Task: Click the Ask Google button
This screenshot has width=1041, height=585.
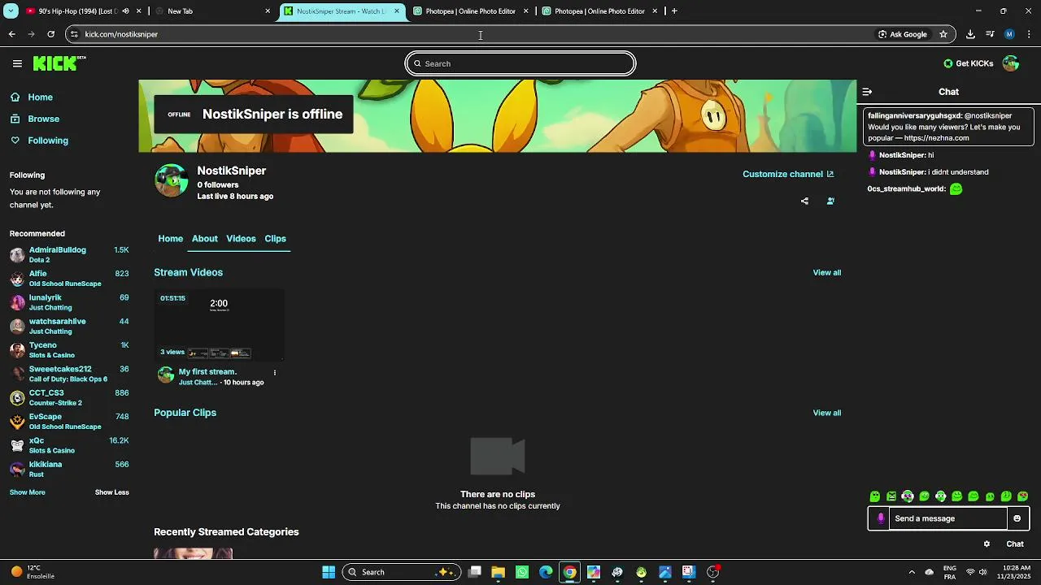Action: tap(903, 34)
